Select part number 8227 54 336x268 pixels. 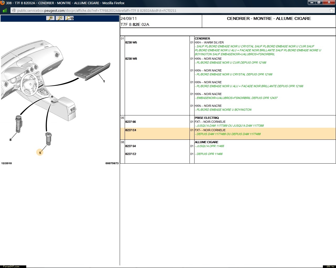(130, 146)
